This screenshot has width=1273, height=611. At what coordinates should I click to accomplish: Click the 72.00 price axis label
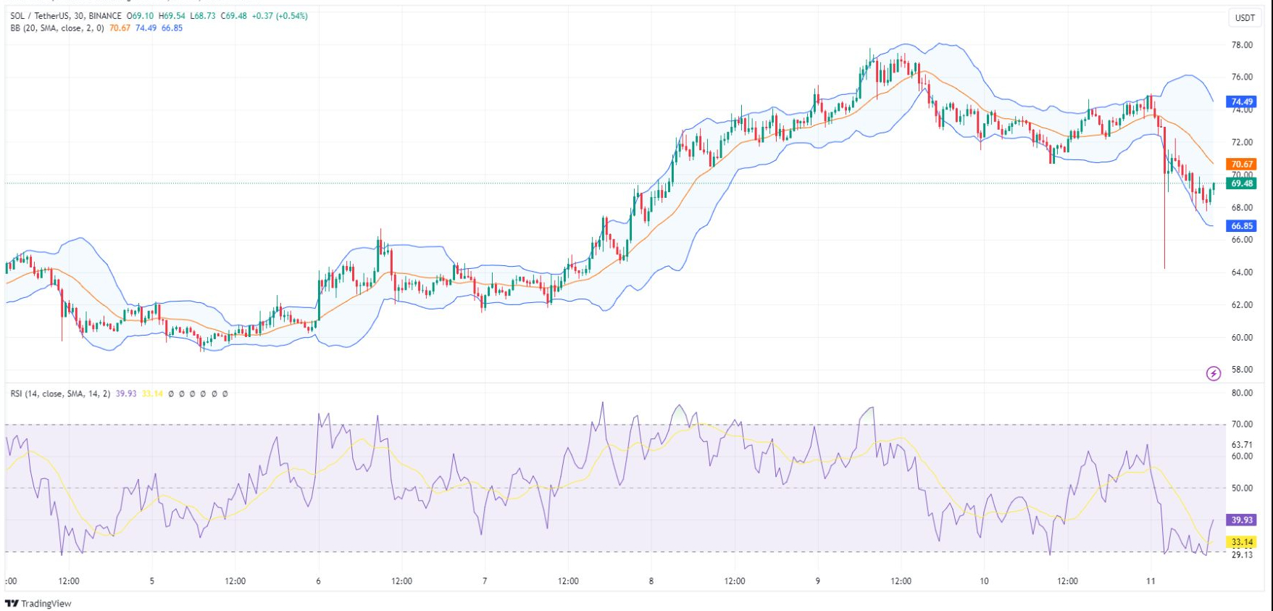1242,142
